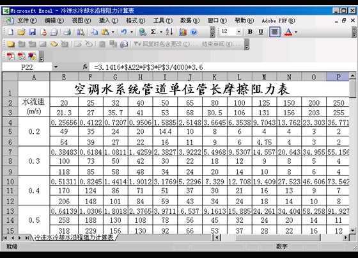This screenshot has width=358, height=258.
Task: Expand the Standard toolbar options chevron
Action: [212, 32]
